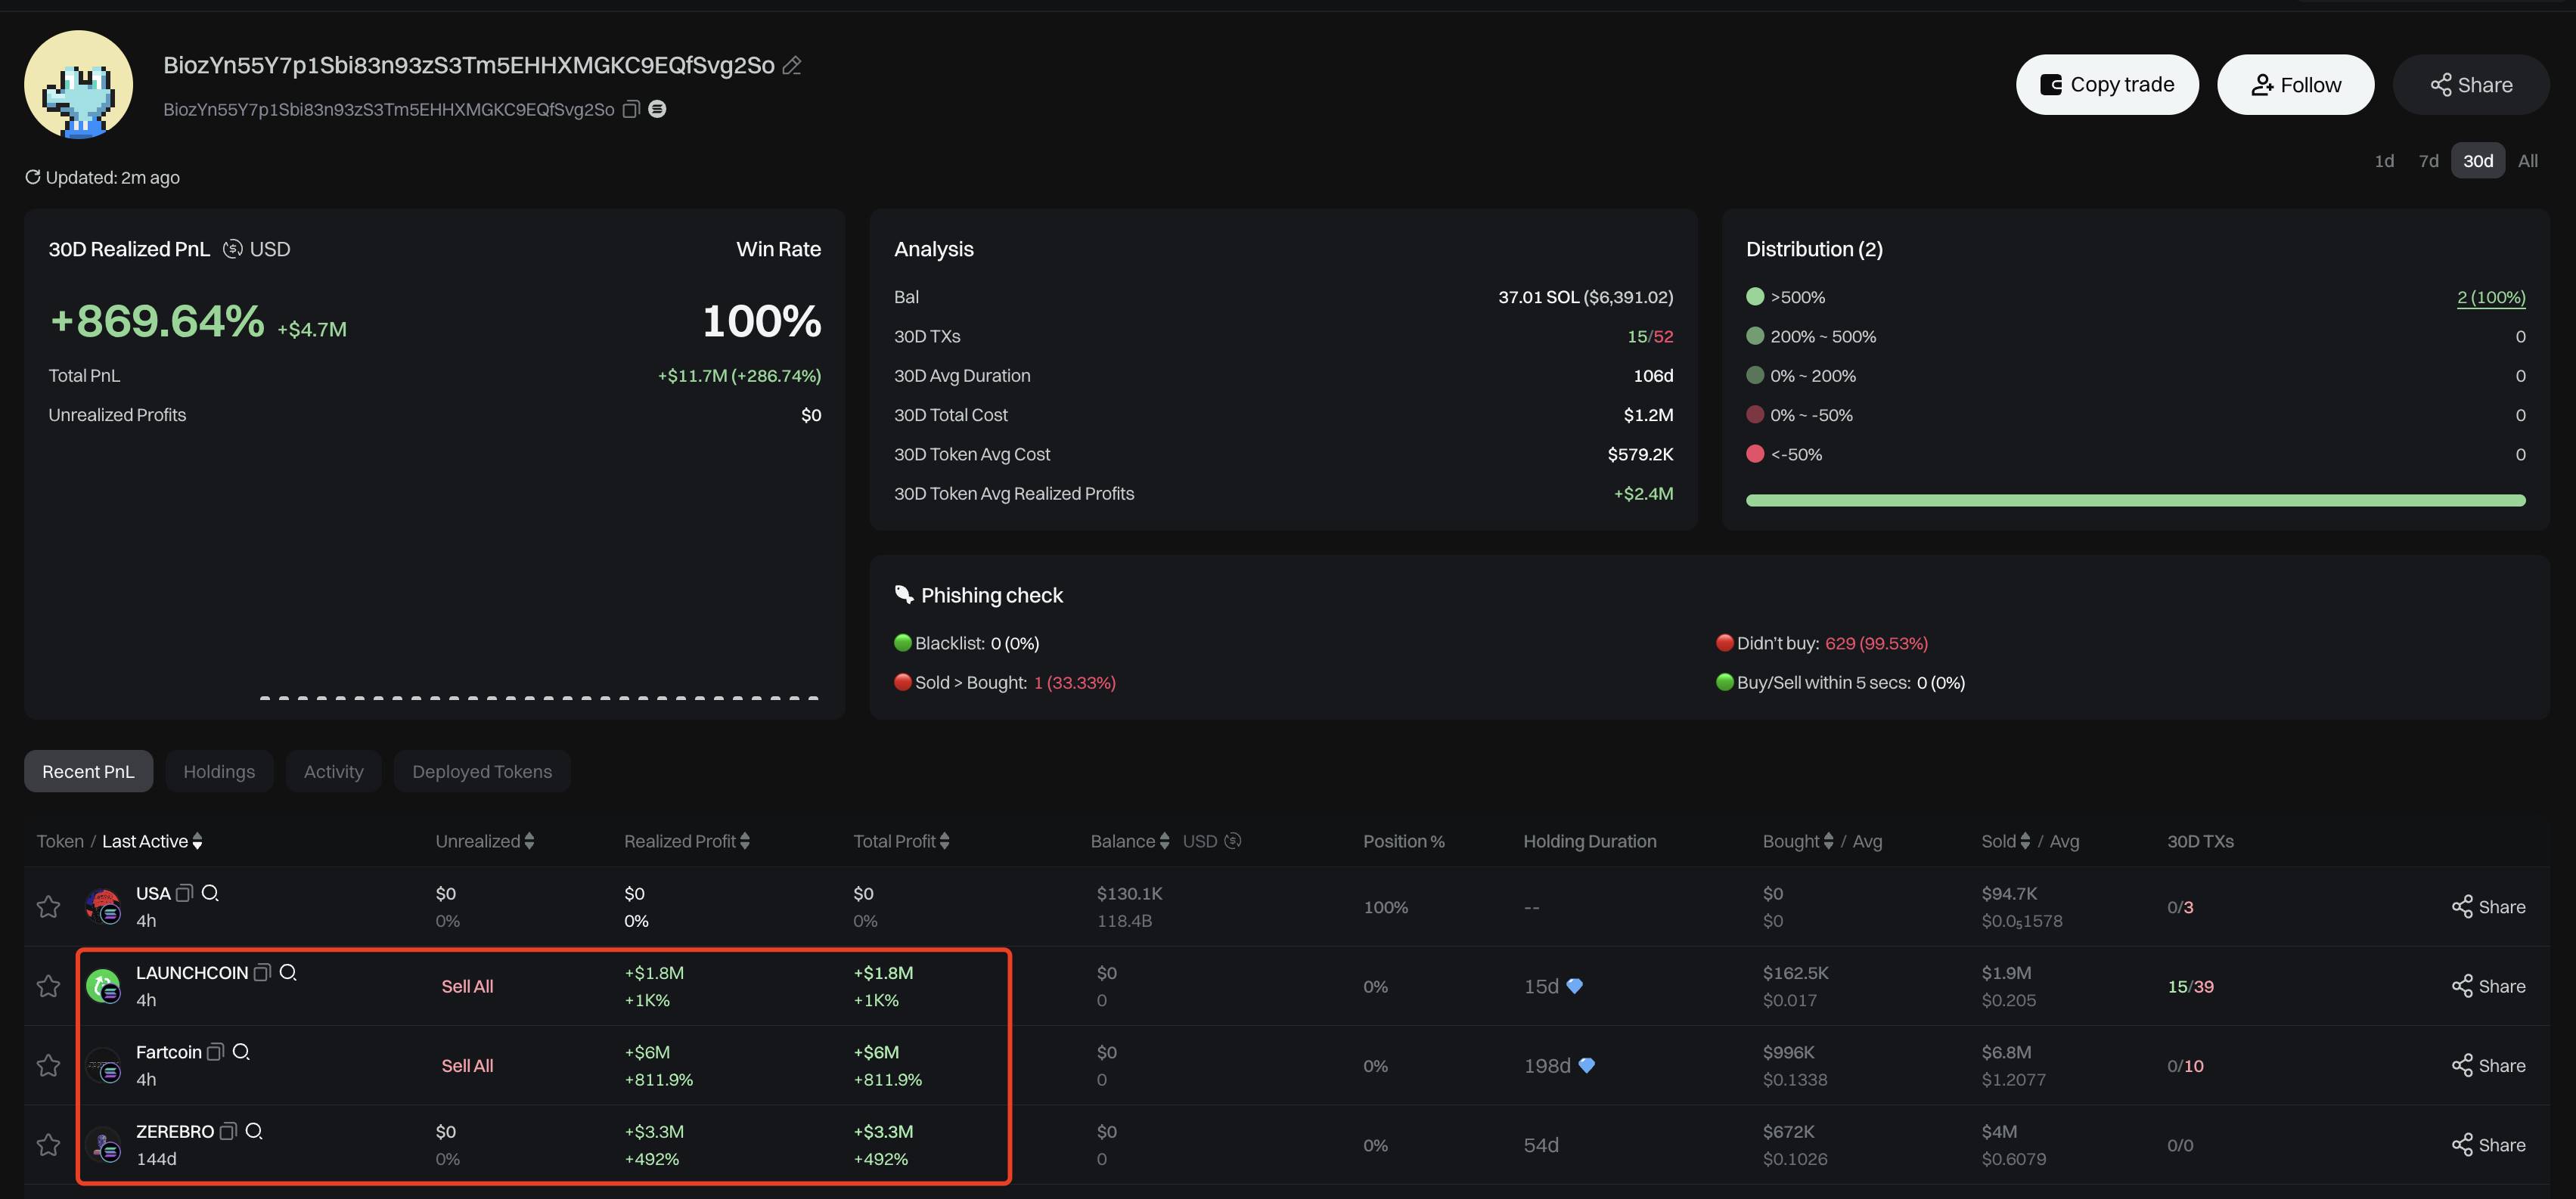The image size is (2576, 1199).
Task: Open the Holdings tab
Action: 219,771
